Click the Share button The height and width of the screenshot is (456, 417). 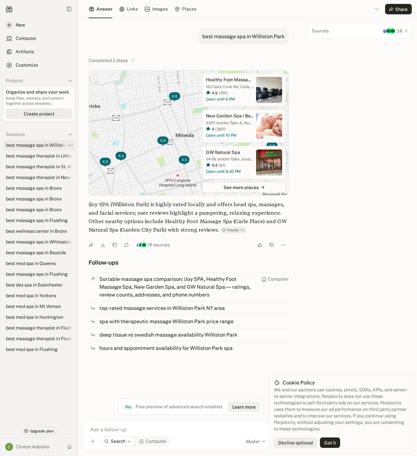point(398,9)
